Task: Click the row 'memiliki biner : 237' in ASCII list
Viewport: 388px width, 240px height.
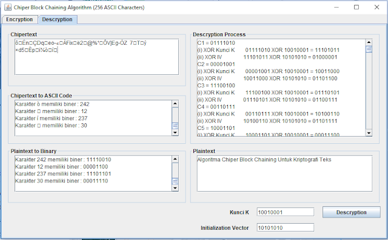Action: pos(51,118)
